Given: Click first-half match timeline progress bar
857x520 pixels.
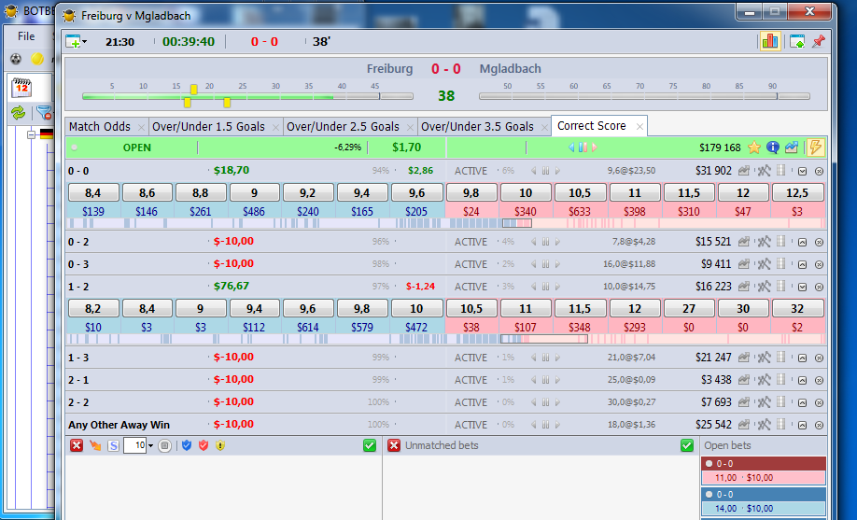Looking at the screenshot, I should pyautogui.click(x=247, y=96).
